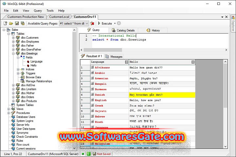
Task: Open the Available Query Pages dropdown
Action: 87,24
